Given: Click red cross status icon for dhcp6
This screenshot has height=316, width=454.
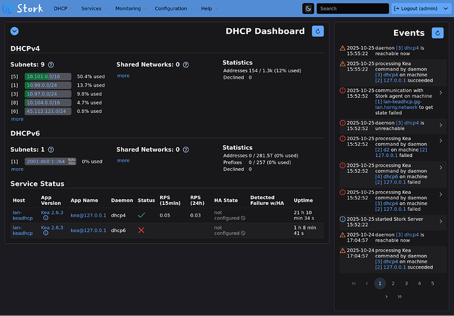Looking at the screenshot, I should point(141,230).
